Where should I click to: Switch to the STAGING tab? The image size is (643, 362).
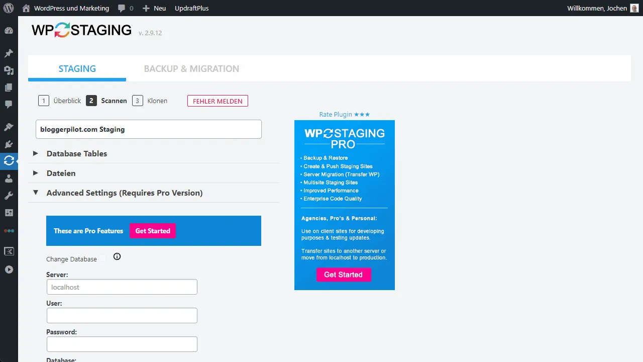tap(77, 68)
